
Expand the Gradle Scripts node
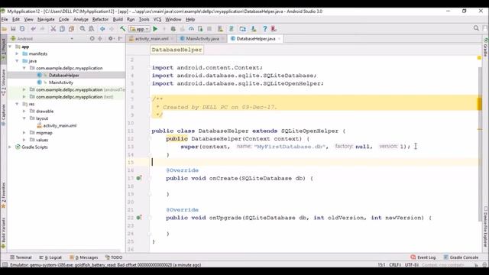pyautogui.click(x=10, y=147)
